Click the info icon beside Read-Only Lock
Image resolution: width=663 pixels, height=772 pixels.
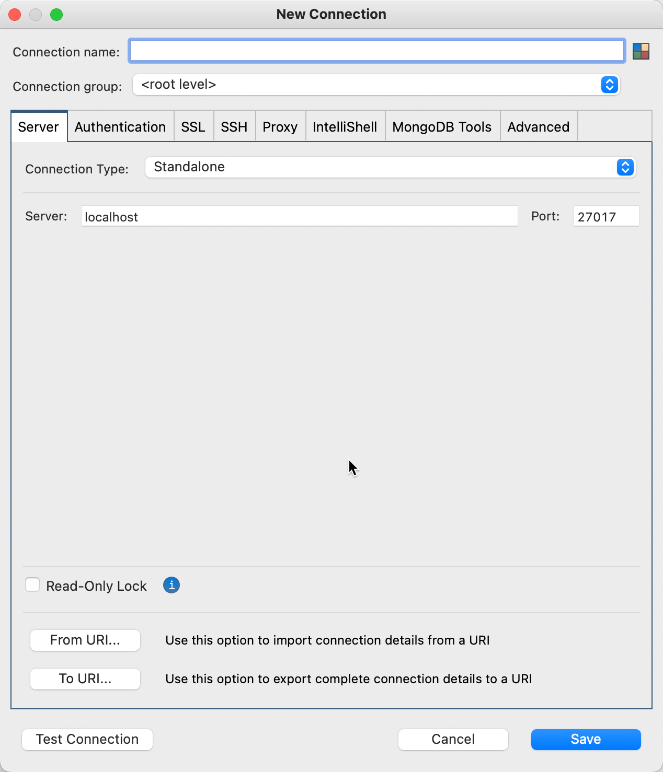(171, 586)
